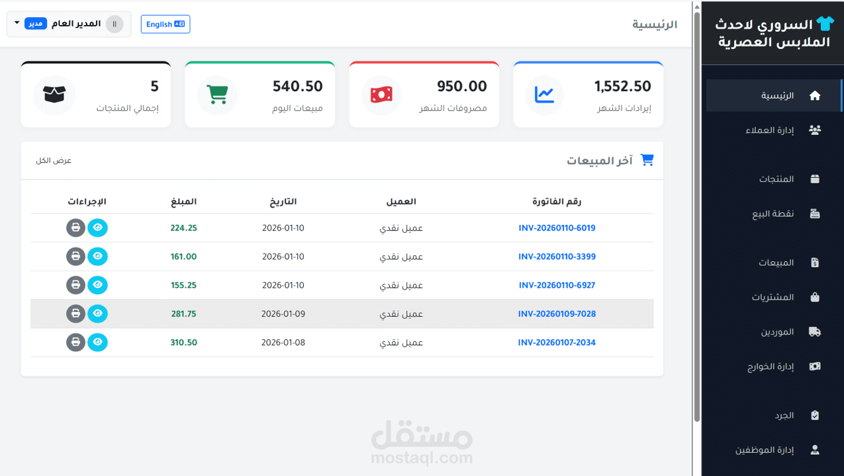Click the amount 224.25 in the sales table
The width and height of the screenshot is (844, 476).
click(x=184, y=228)
